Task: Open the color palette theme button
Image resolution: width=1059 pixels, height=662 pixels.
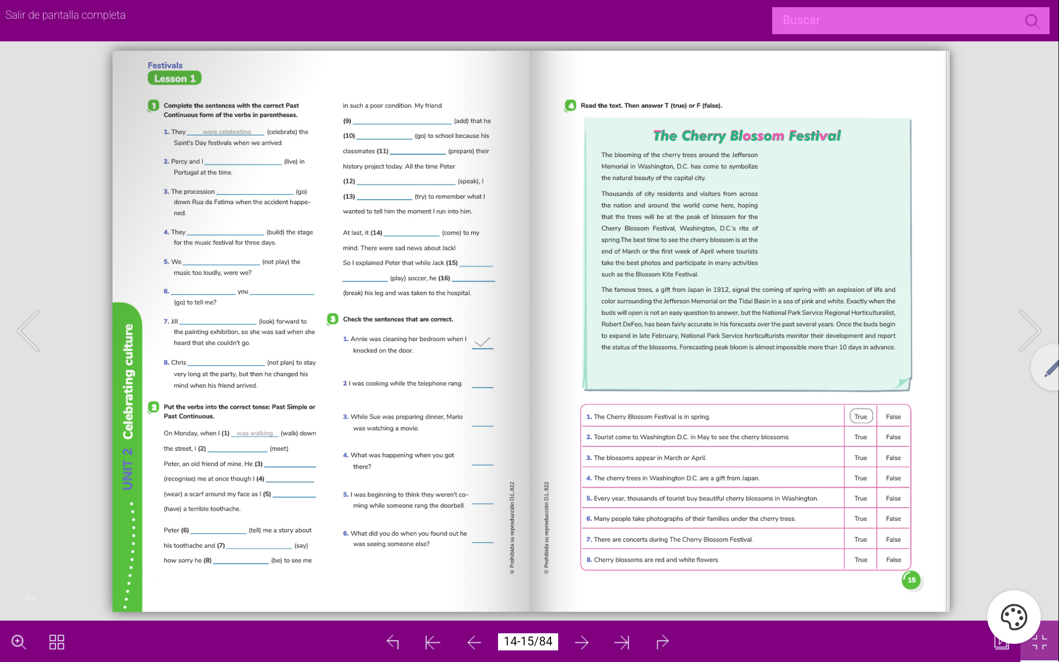Action: pos(1013,617)
